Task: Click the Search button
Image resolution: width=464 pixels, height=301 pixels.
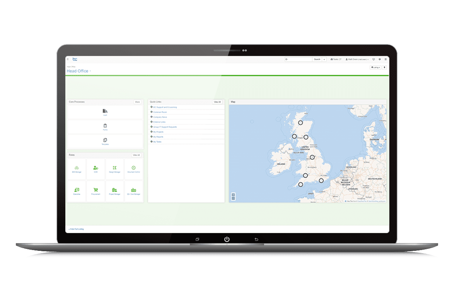Action: tap(317, 59)
